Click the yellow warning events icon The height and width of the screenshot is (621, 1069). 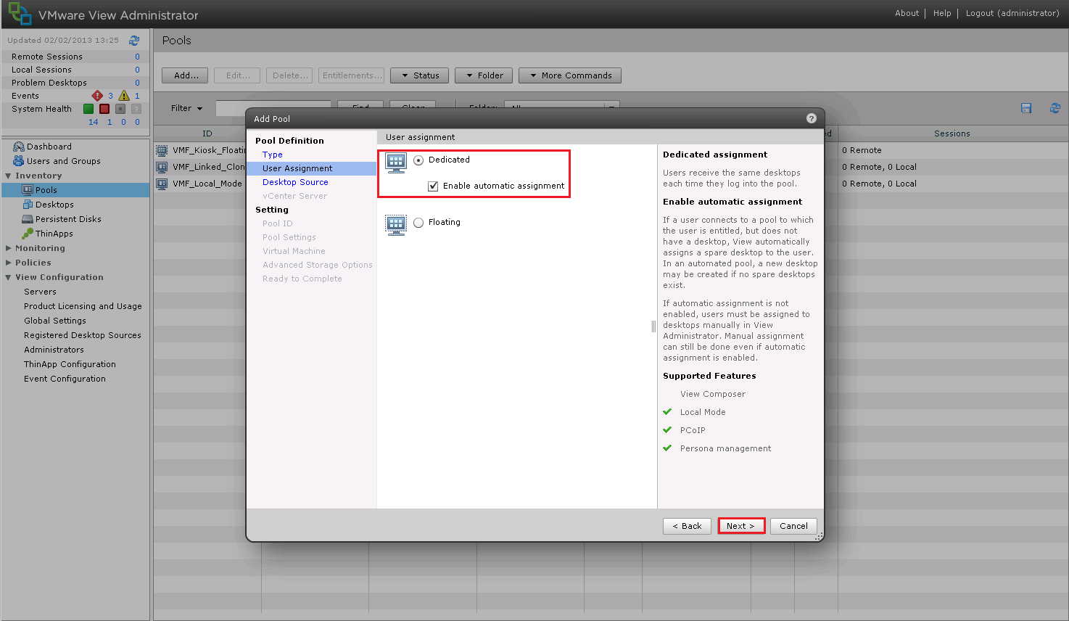124,96
